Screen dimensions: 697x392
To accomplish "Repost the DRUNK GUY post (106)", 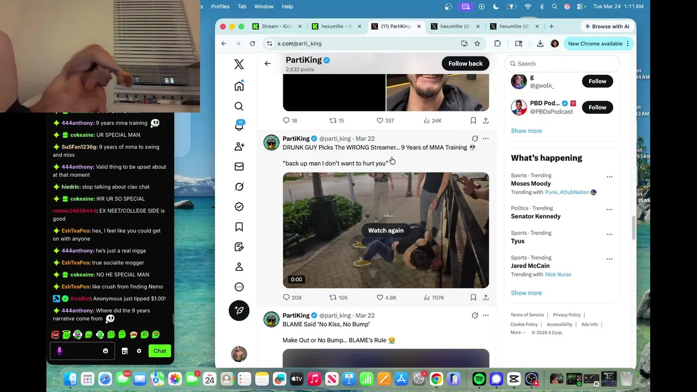I will (338, 297).
